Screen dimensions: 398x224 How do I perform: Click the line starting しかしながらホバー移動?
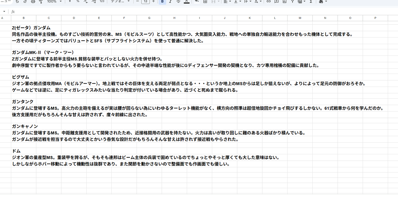click(121, 164)
